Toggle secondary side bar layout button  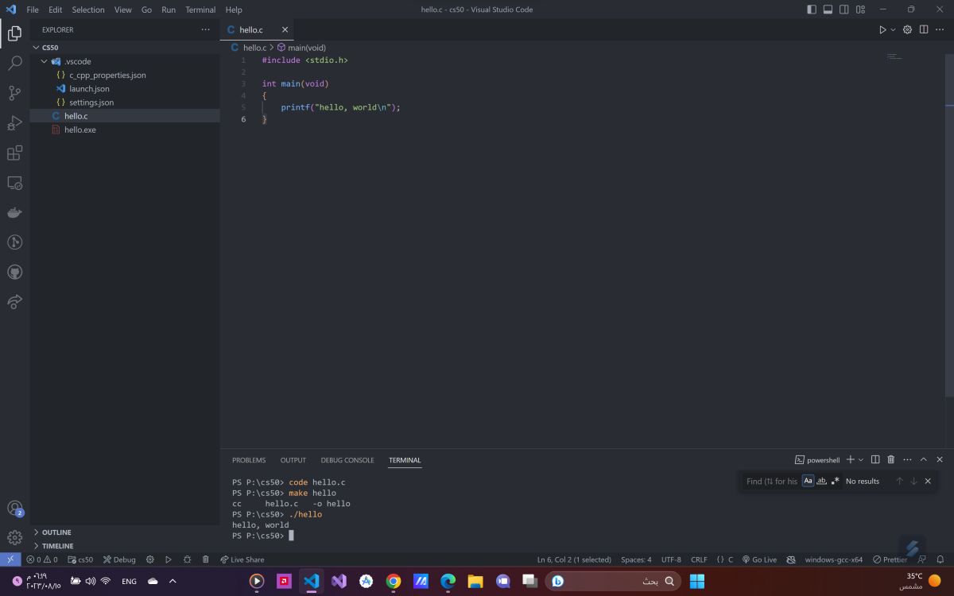click(x=843, y=10)
